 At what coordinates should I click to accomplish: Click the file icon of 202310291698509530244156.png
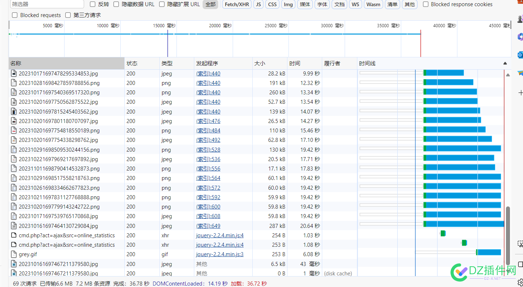coord(14,150)
